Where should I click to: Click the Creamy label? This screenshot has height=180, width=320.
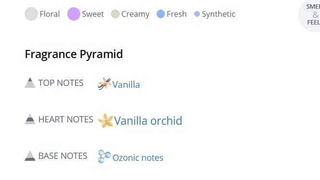click(135, 14)
